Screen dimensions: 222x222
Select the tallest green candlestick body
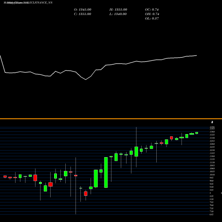106,172
